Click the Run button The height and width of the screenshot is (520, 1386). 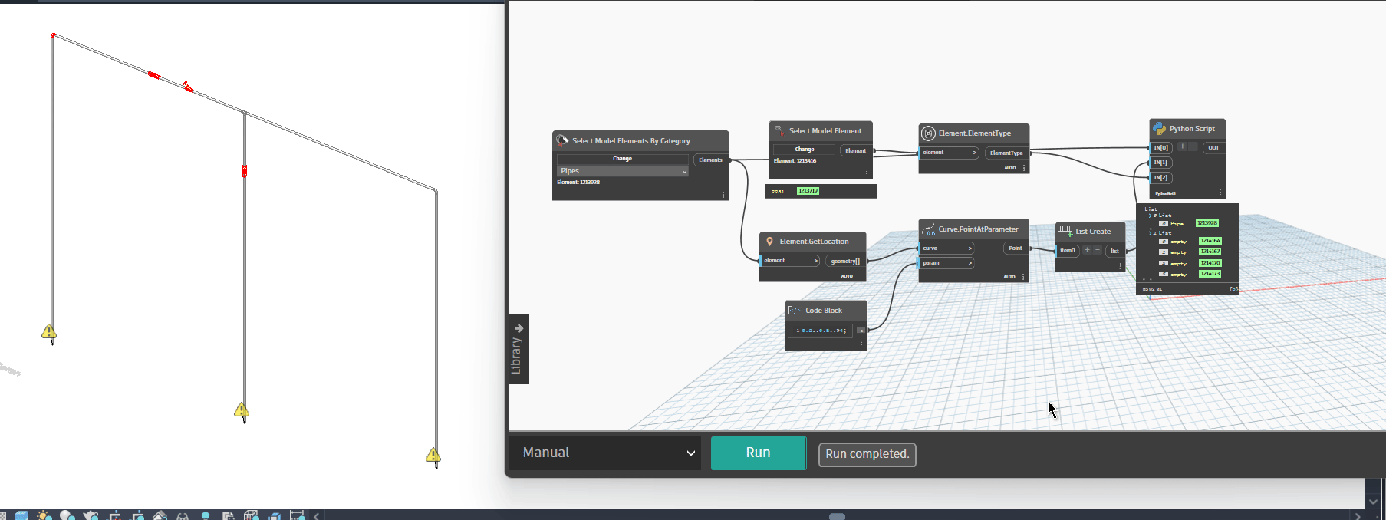tap(759, 453)
